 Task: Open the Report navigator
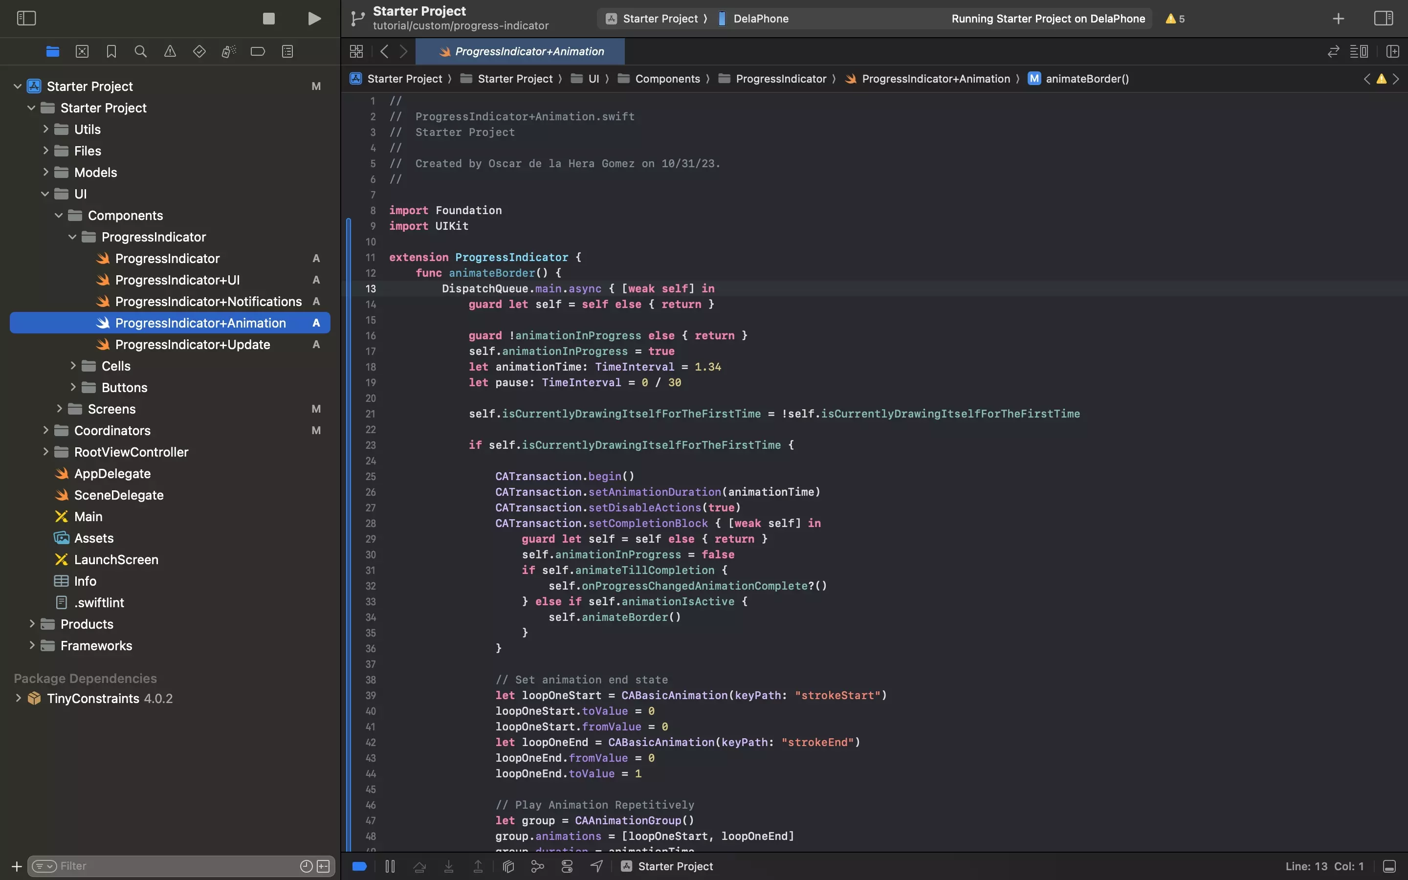[287, 51]
